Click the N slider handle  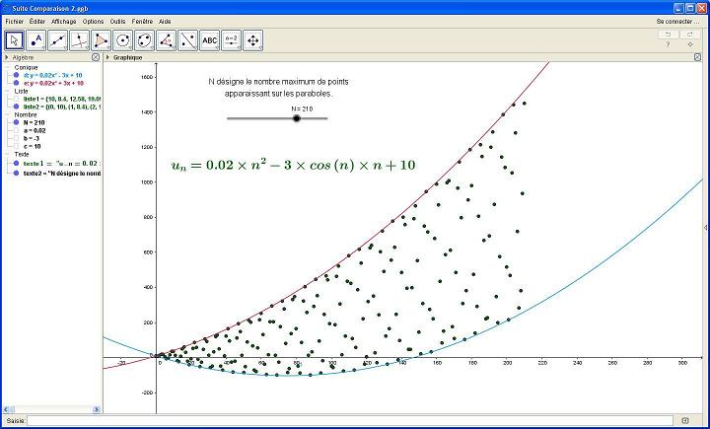[296, 118]
